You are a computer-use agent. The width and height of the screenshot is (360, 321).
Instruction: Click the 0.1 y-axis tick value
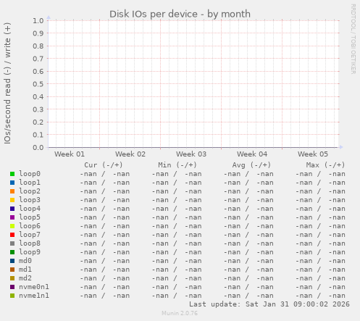38,135
